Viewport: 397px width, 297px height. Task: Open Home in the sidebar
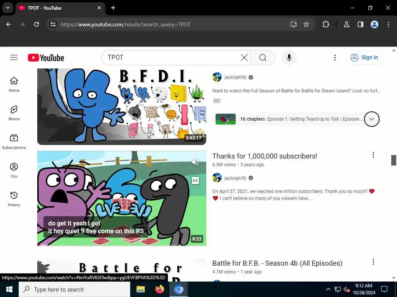point(14,84)
